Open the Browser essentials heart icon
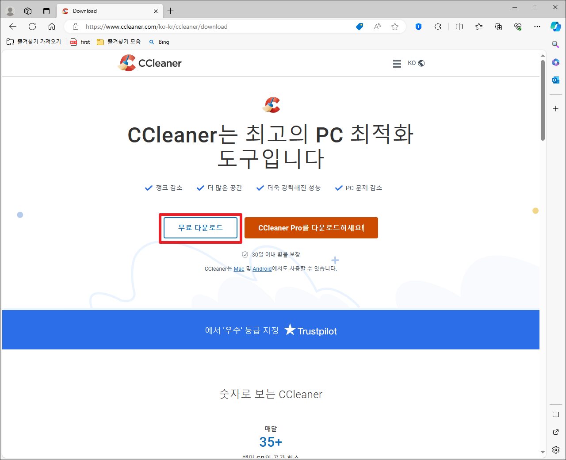Viewport: 566px width, 460px height. pos(518,27)
